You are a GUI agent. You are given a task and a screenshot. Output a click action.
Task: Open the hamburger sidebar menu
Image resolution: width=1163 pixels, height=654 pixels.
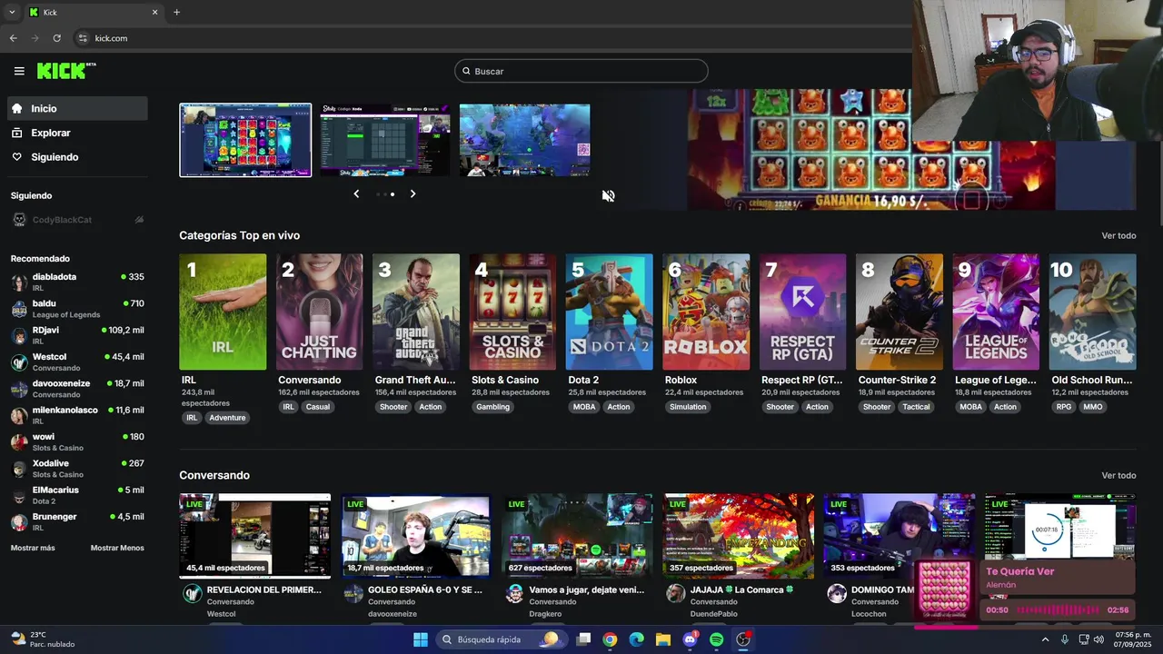[x=19, y=71]
